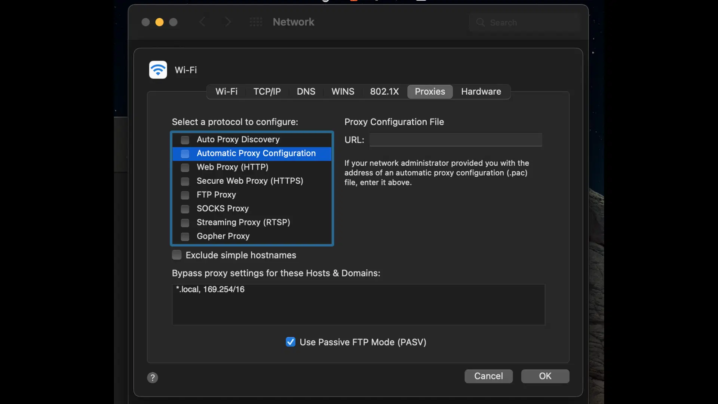The height and width of the screenshot is (404, 718).
Task: Click the help question mark button
Action: point(152,377)
